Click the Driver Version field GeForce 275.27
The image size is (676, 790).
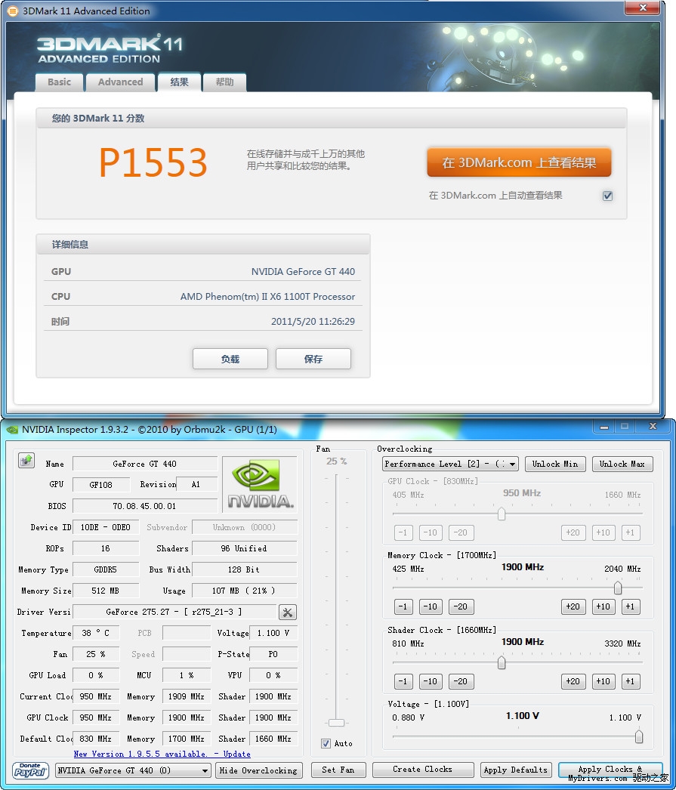pos(174,613)
